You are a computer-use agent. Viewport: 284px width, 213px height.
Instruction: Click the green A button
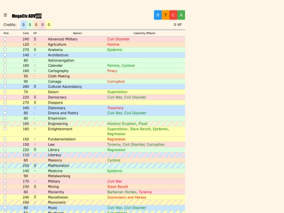(181, 15)
